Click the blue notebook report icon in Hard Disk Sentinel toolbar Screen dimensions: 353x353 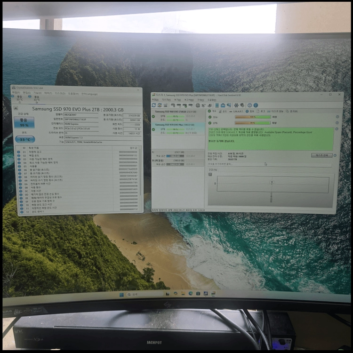click(217, 105)
